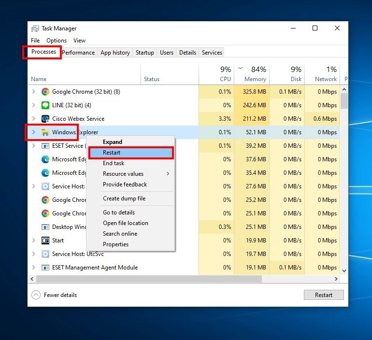
Task: Switch to the App history tab
Action: [115, 53]
